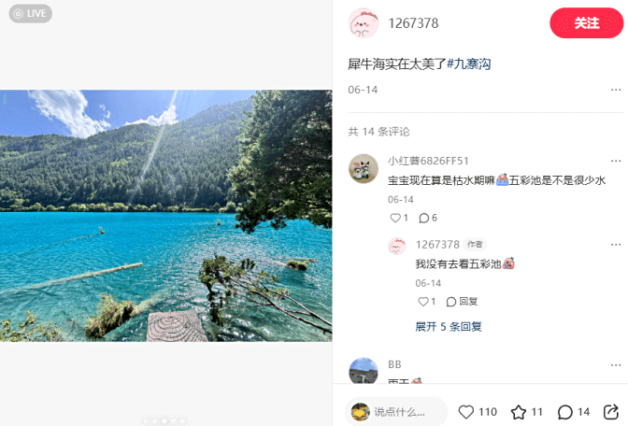The width and height of the screenshot is (628, 426).
Task: Click reply count icon showing 6 replies
Action: coord(423,218)
